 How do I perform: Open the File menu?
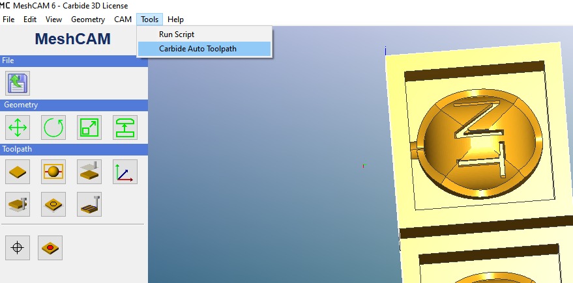8,20
